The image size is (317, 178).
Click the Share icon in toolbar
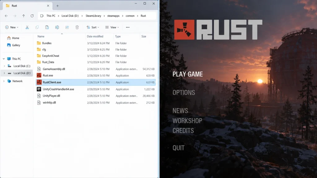click(67, 27)
